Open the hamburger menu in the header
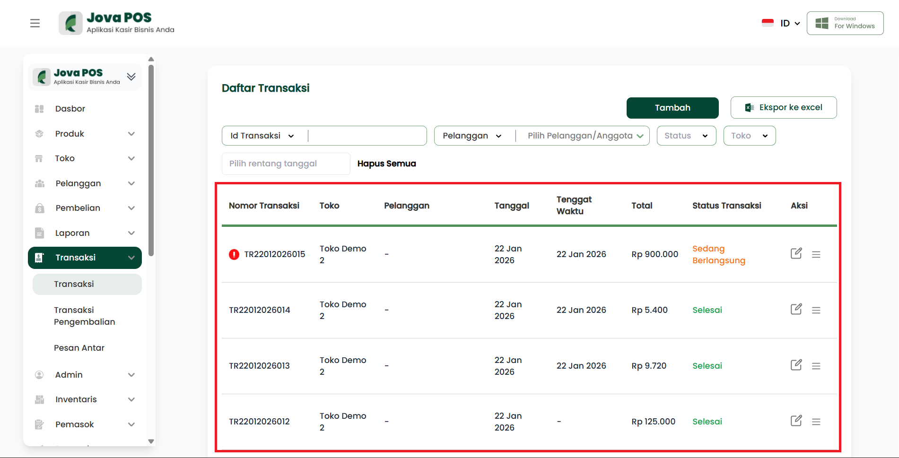899x458 pixels. pyautogui.click(x=35, y=23)
